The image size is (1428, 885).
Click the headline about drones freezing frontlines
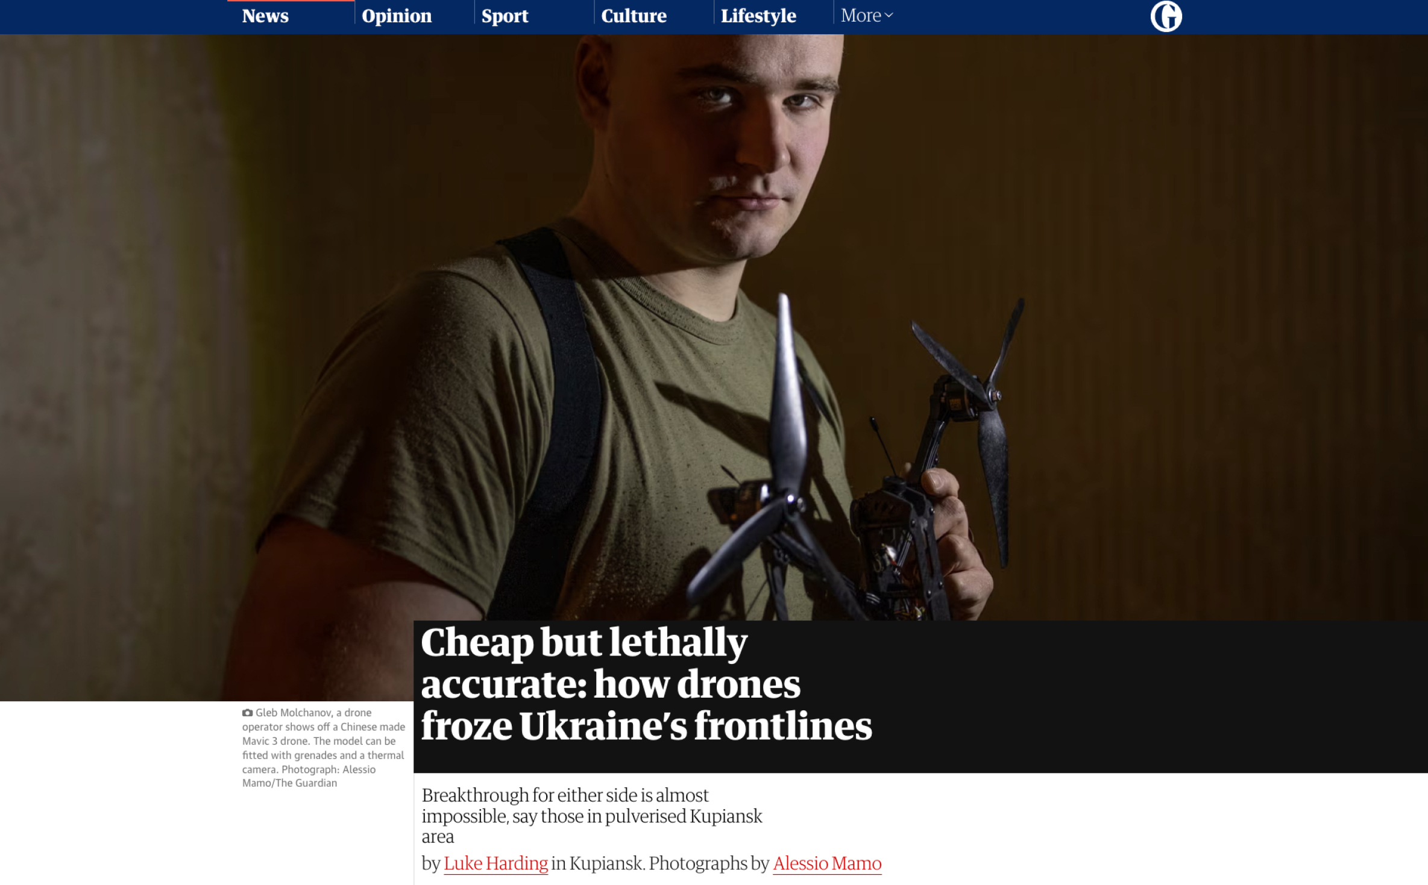[646, 684]
